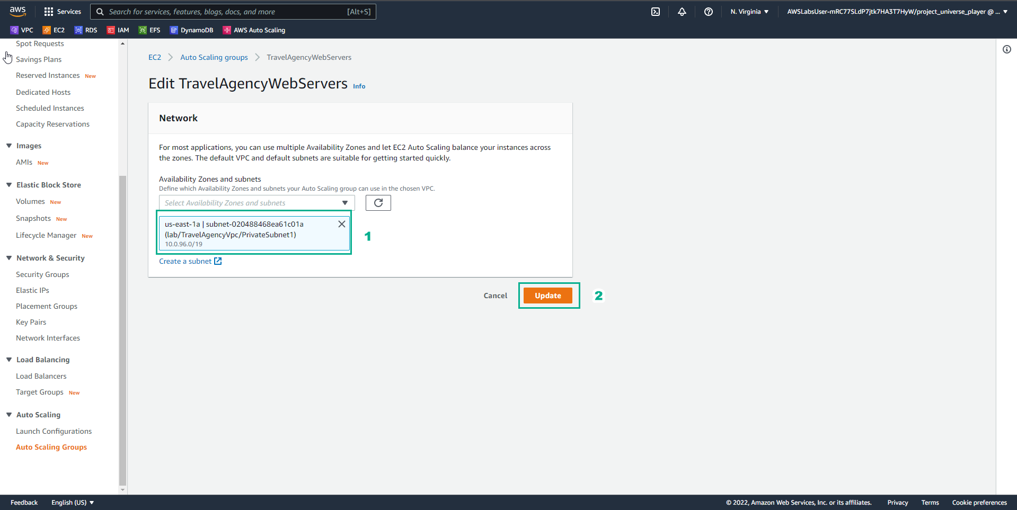Open the Create a subnet link
This screenshot has height=510, width=1017.
coord(190,261)
